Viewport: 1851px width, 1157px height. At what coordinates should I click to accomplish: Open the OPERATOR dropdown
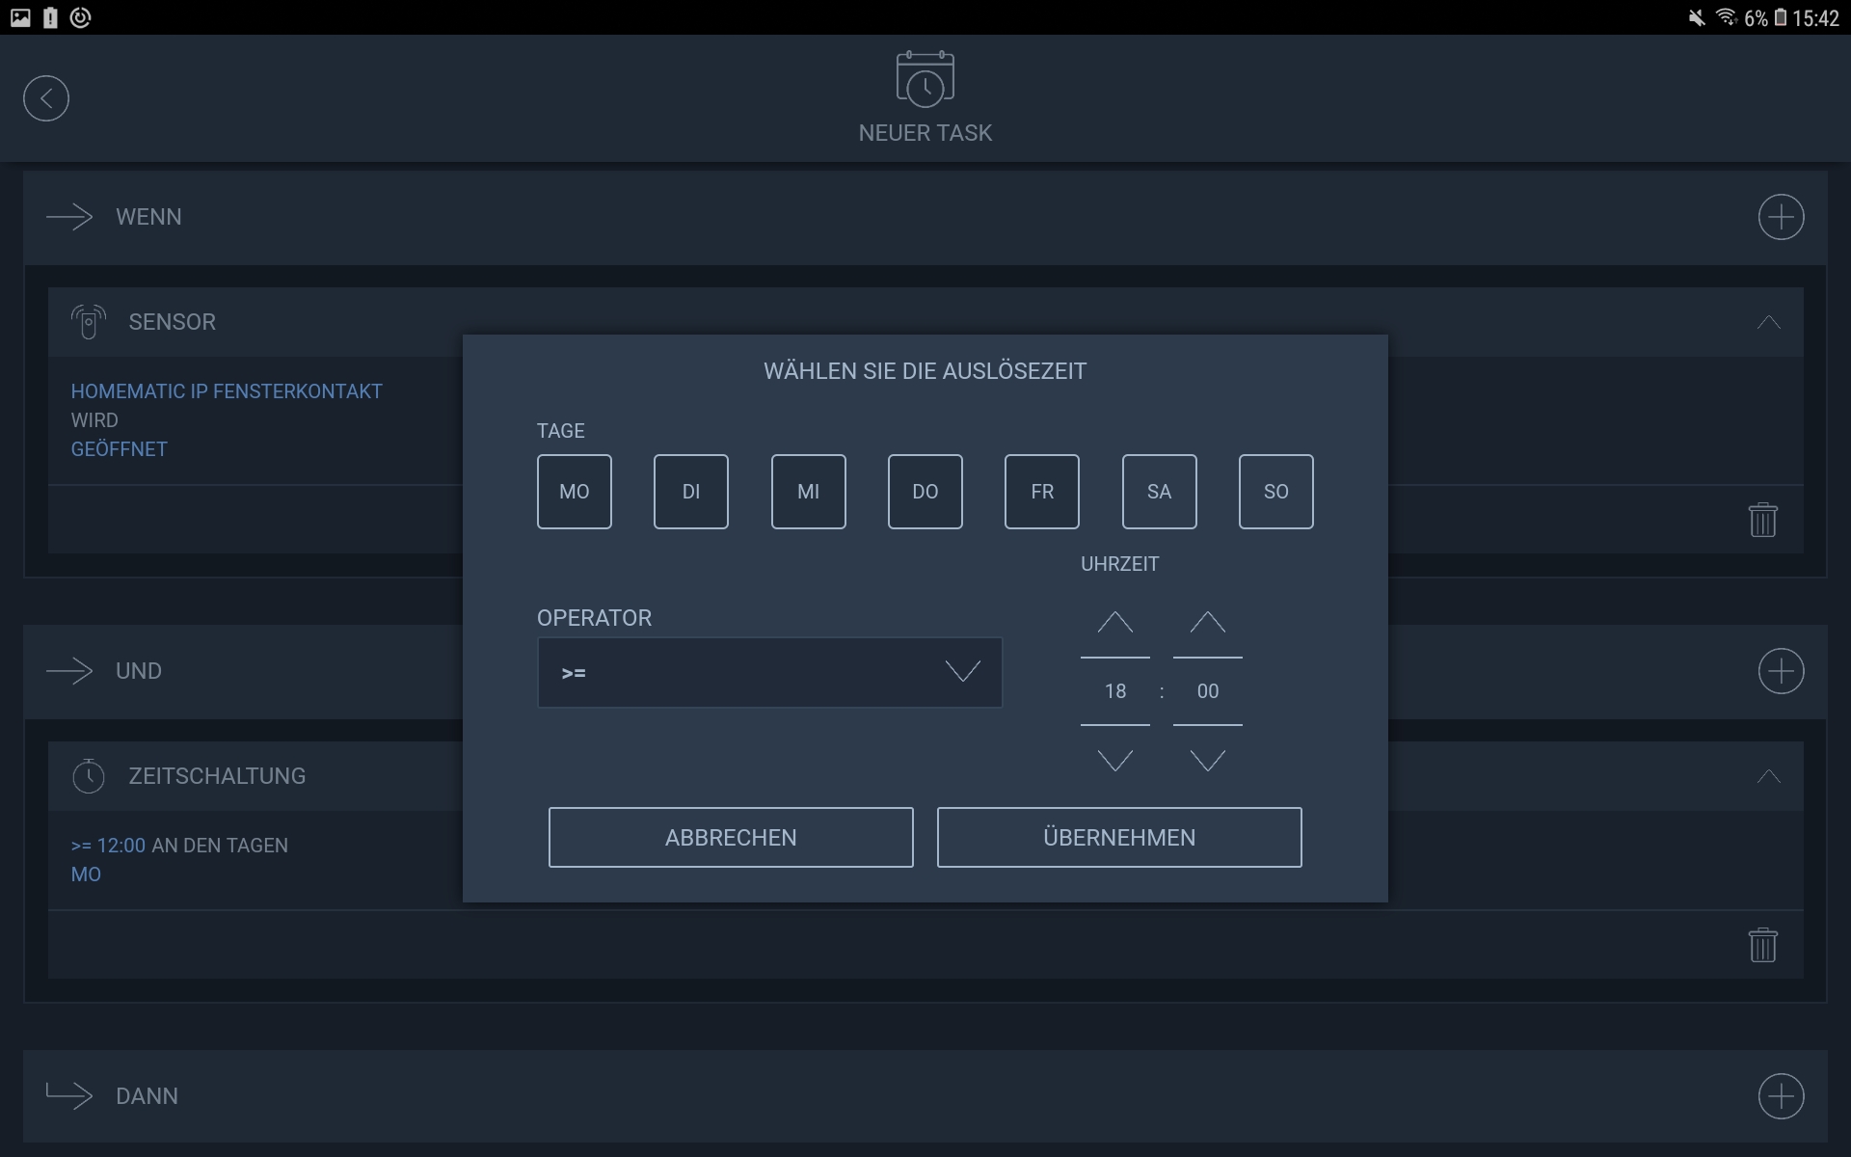[769, 672]
